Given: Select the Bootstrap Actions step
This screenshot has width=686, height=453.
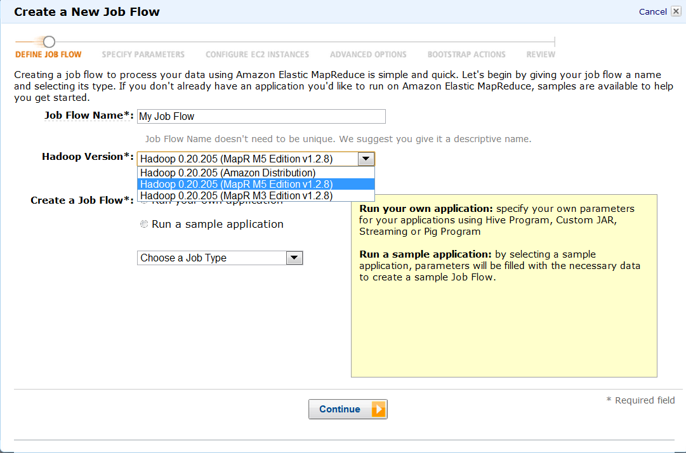Looking at the screenshot, I should (466, 55).
